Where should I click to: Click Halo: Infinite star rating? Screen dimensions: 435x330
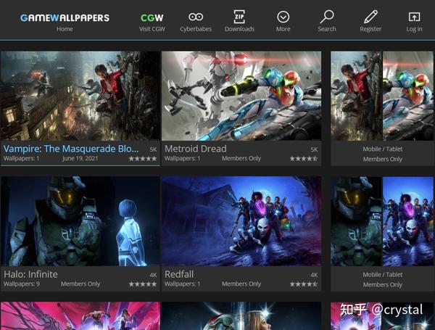tap(143, 284)
